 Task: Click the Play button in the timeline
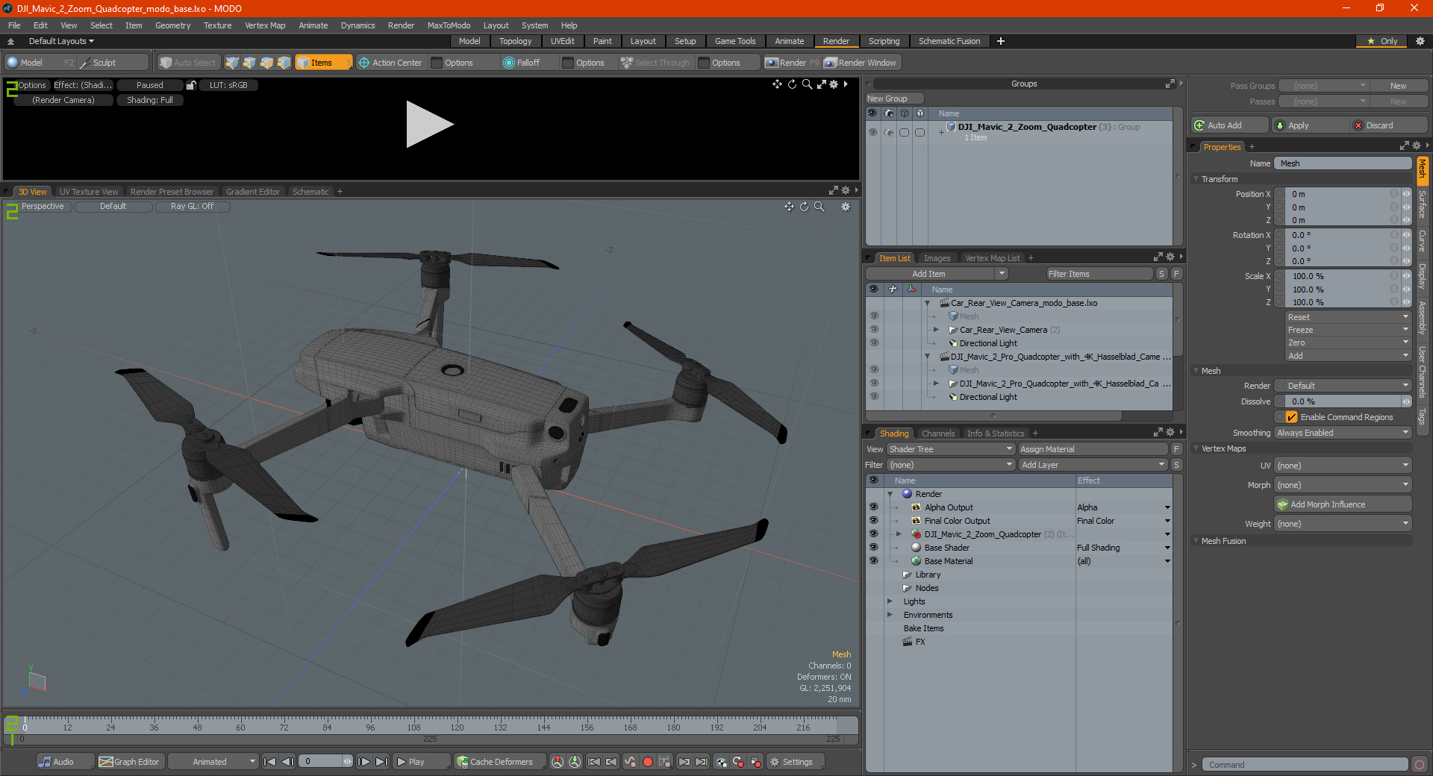click(x=422, y=762)
